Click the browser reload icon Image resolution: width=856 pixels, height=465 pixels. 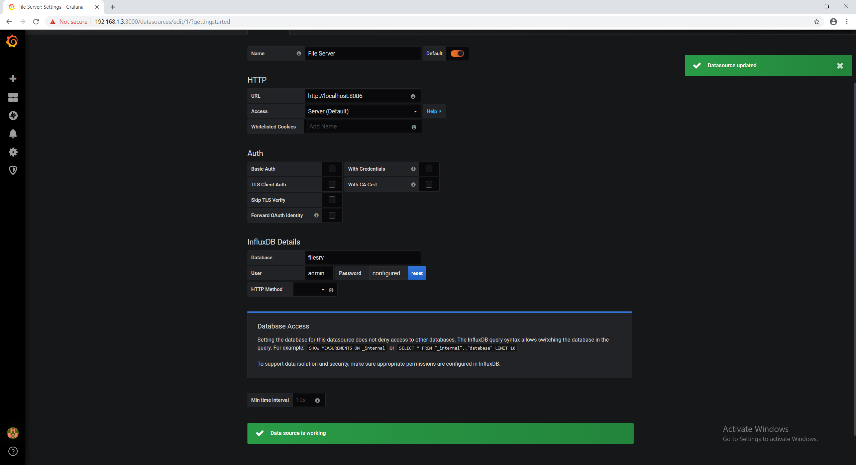tap(36, 22)
